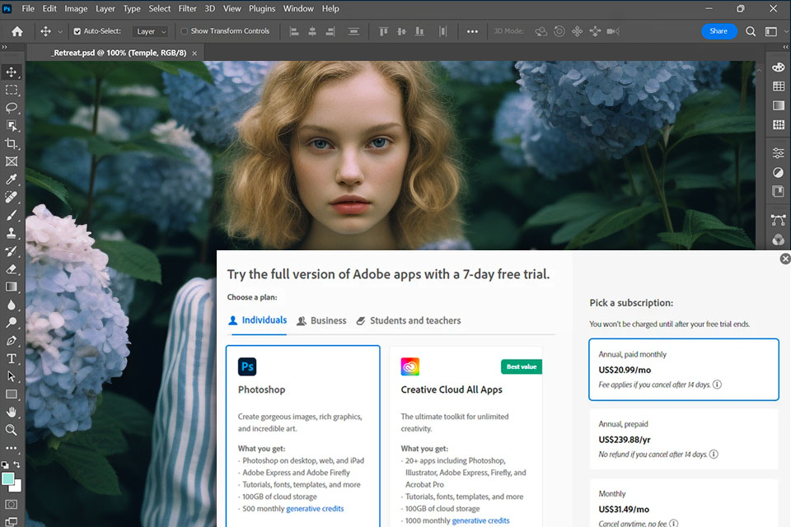Choose the Annual, prepaid subscription
The width and height of the screenshot is (791, 527).
684,439
